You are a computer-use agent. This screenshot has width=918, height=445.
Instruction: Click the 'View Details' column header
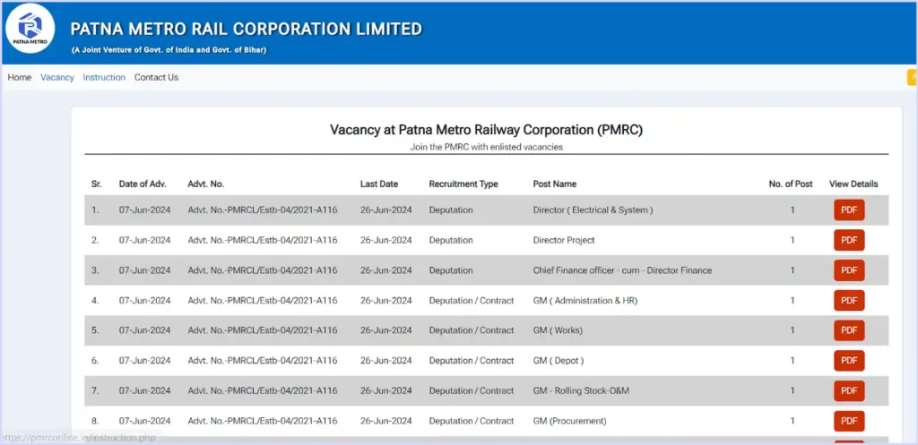point(853,184)
